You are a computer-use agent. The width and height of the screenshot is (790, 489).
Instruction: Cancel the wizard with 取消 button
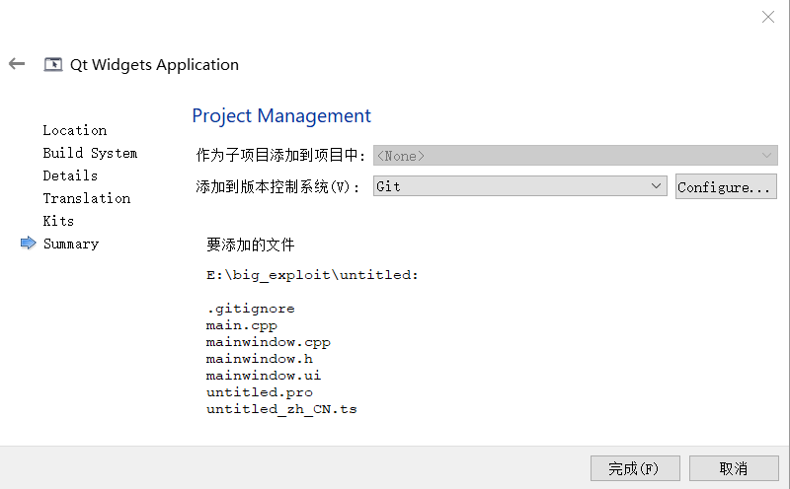tap(733, 468)
